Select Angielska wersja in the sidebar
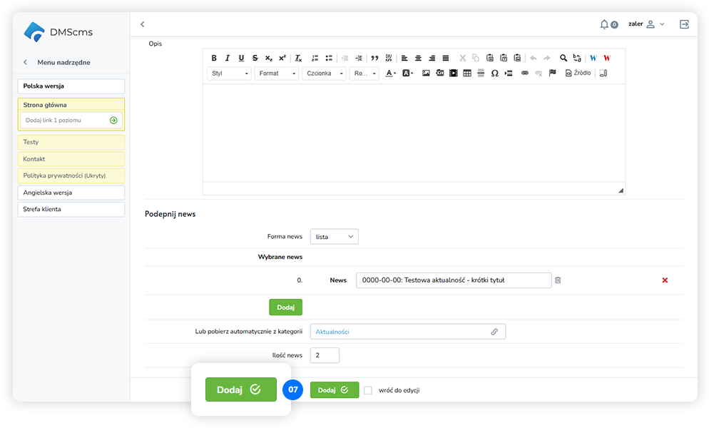 pos(71,193)
